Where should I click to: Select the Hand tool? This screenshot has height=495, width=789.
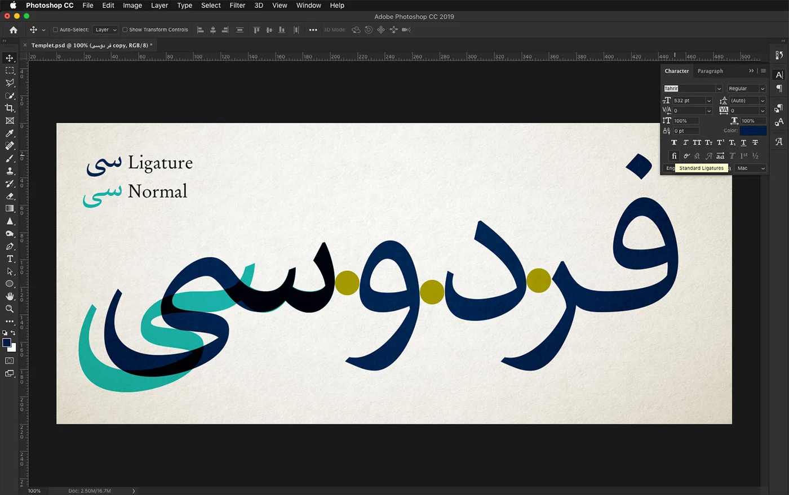tap(10, 296)
